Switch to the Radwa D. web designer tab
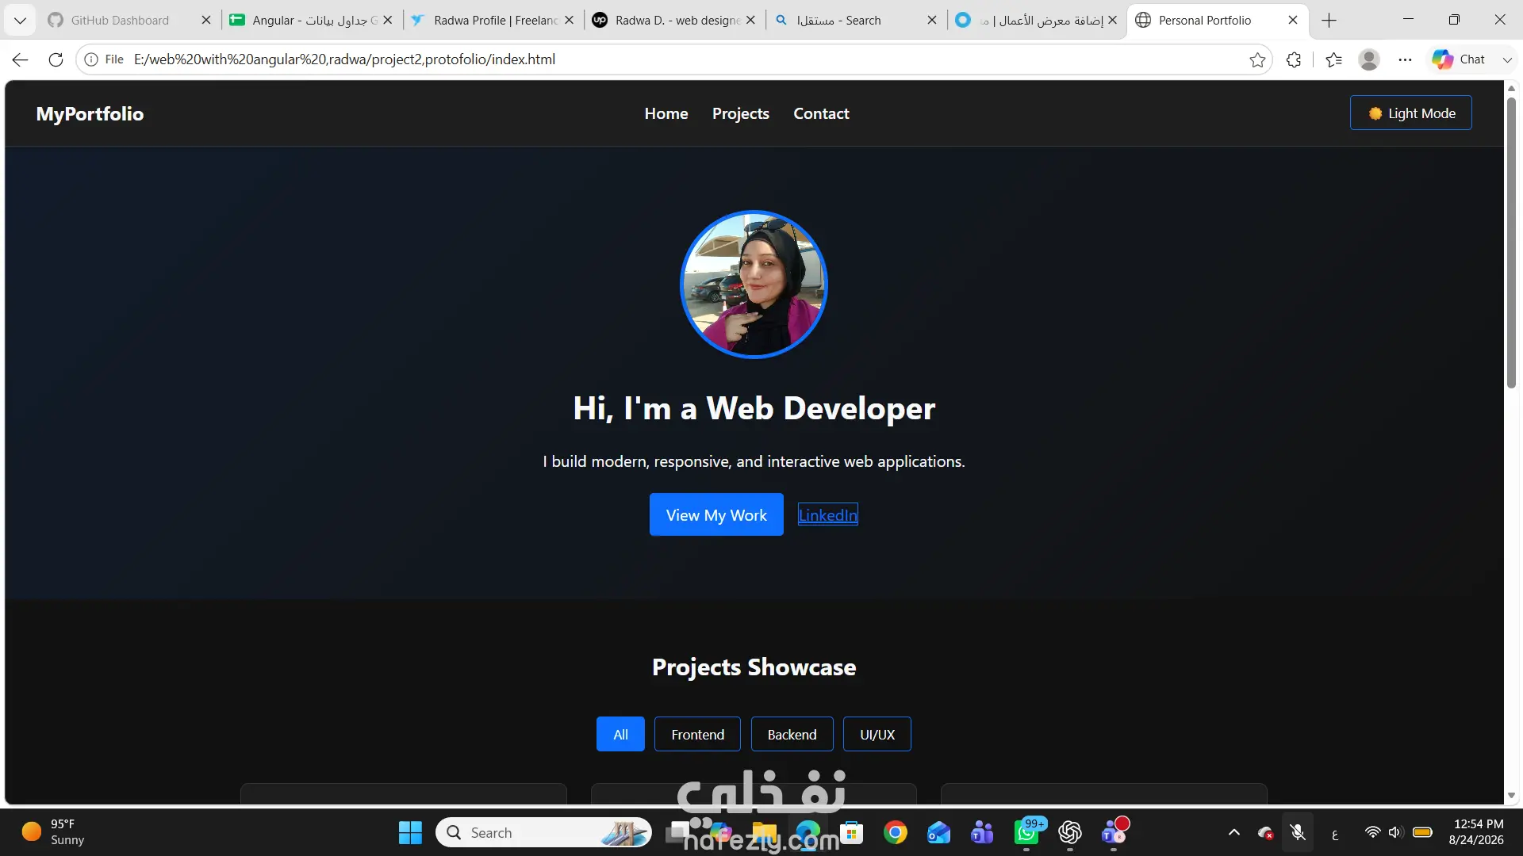Image resolution: width=1523 pixels, height=856 pixels. coord(668,20)
